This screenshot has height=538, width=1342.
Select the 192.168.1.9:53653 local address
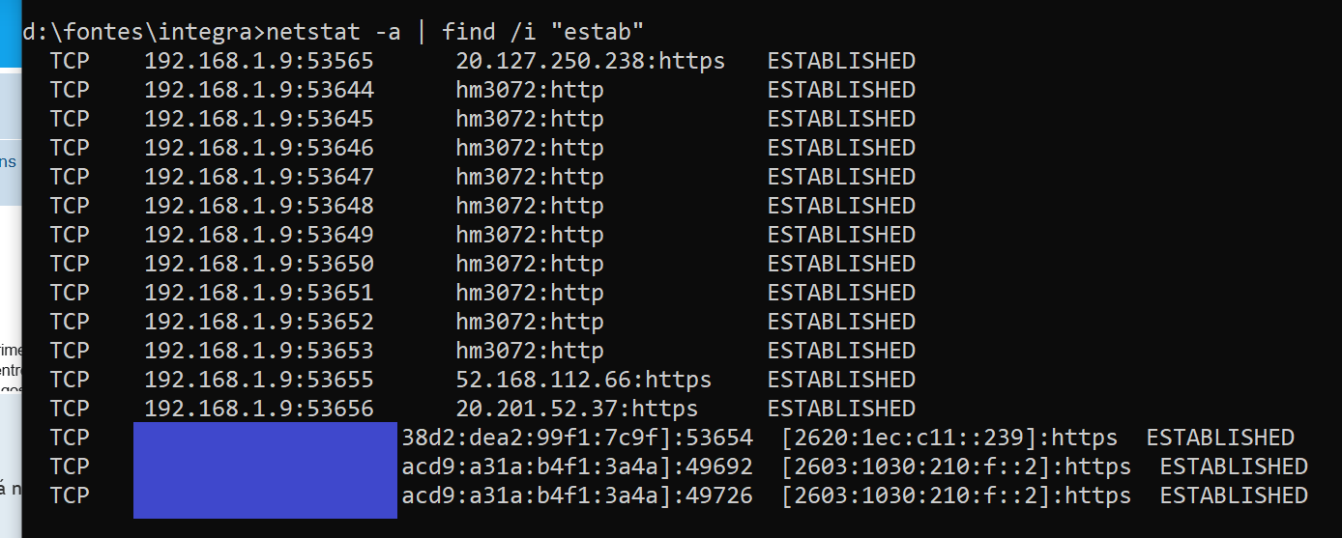pos(258,351)
